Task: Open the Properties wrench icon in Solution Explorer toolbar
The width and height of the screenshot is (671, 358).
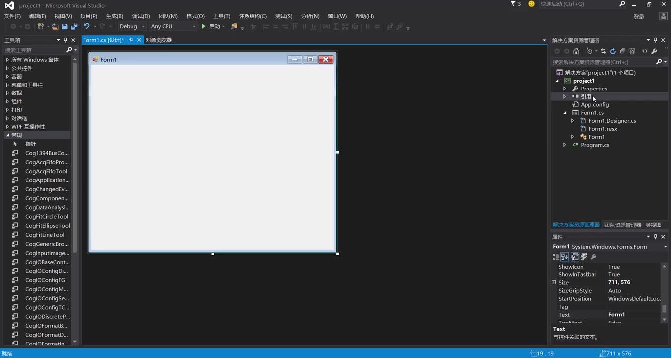Action: coord(654,51)
